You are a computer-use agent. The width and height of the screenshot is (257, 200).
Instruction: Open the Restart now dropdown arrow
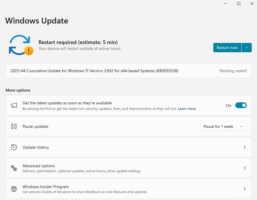tap(247, 48)
